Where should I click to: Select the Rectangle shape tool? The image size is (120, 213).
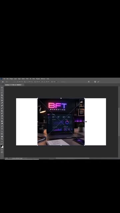2,134
